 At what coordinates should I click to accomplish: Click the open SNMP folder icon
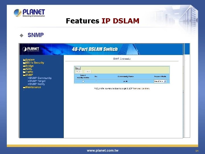click(24, 75)
